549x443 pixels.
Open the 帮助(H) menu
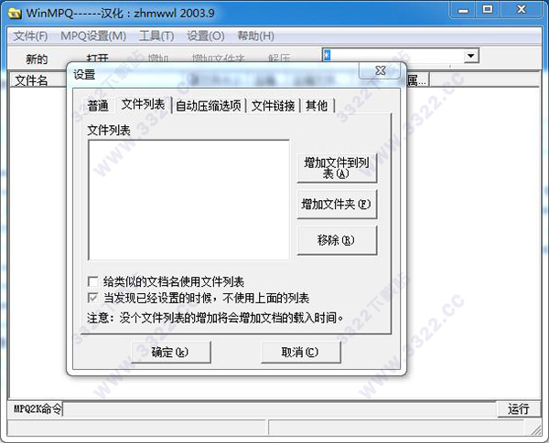tap(255, 36)
